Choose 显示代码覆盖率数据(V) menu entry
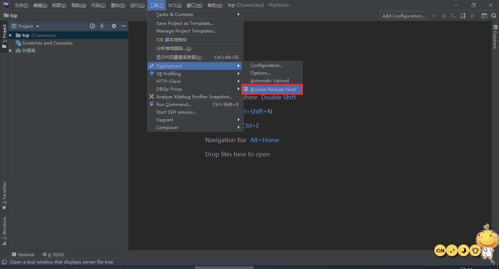This screenshot has width=499, height=269. 195,57
